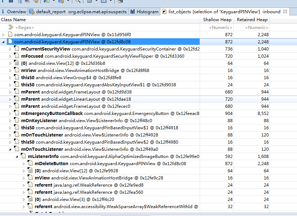The height and width of the screenshot is (216, 297).
Task: Expand referent WeakReference @ 0x12fea560 node
Action: click(x=24, y=192)
